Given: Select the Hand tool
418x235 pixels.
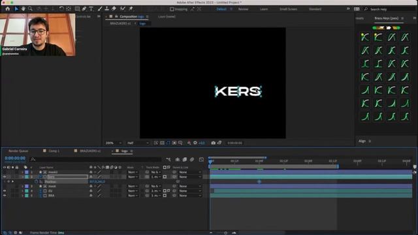Looking at the screenshot, I should point(24,8).
